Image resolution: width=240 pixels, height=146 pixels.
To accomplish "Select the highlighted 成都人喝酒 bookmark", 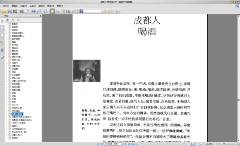I will tap(17, 114).
